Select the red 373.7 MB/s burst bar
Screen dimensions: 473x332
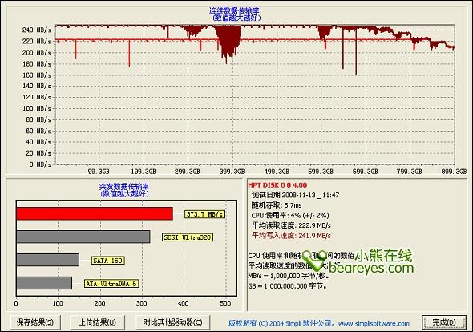pyautogui.click(x=95, y=213)
